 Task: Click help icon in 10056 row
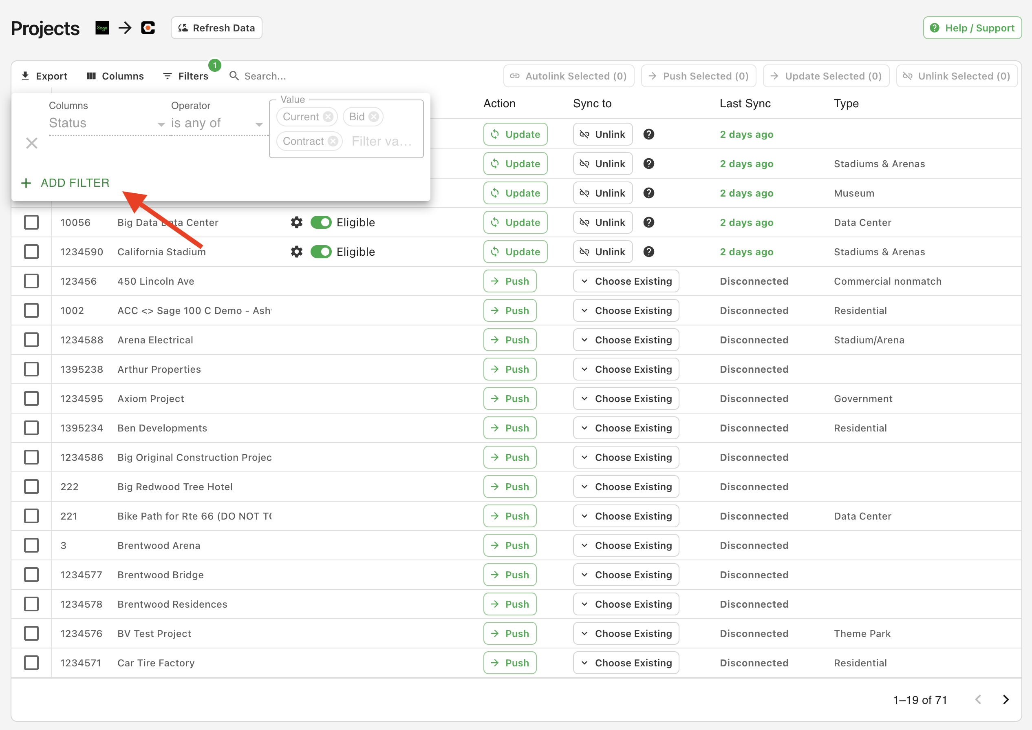(x=648, y=222)
